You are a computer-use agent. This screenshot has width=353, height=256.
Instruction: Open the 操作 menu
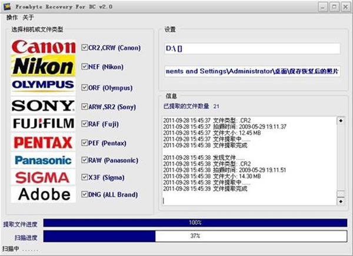[x=12, y=18]
